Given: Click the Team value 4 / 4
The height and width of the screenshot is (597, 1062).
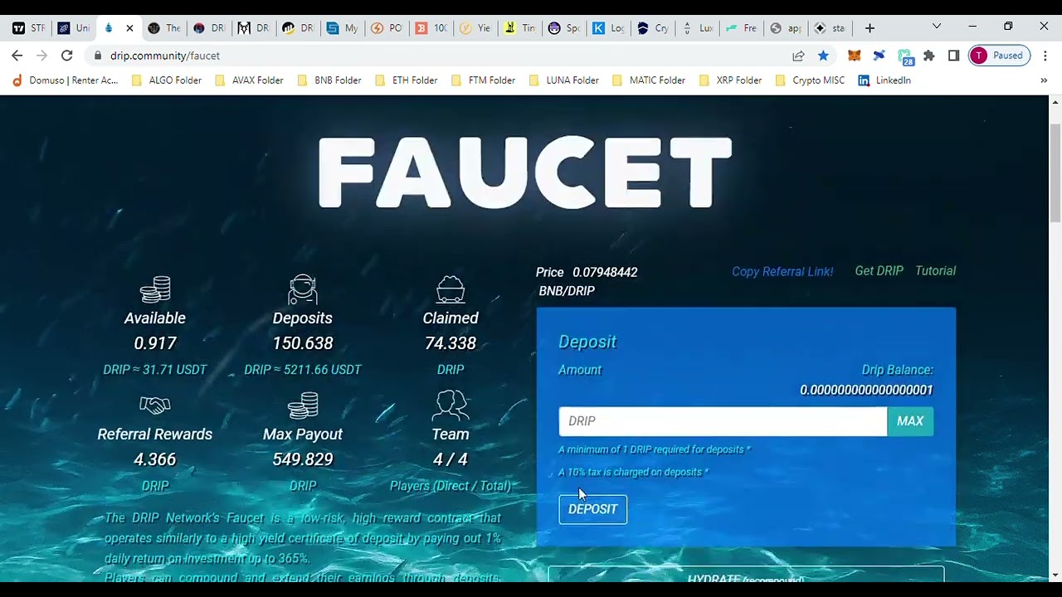Looking at the screenshot, I should click(x=451, y=459).
